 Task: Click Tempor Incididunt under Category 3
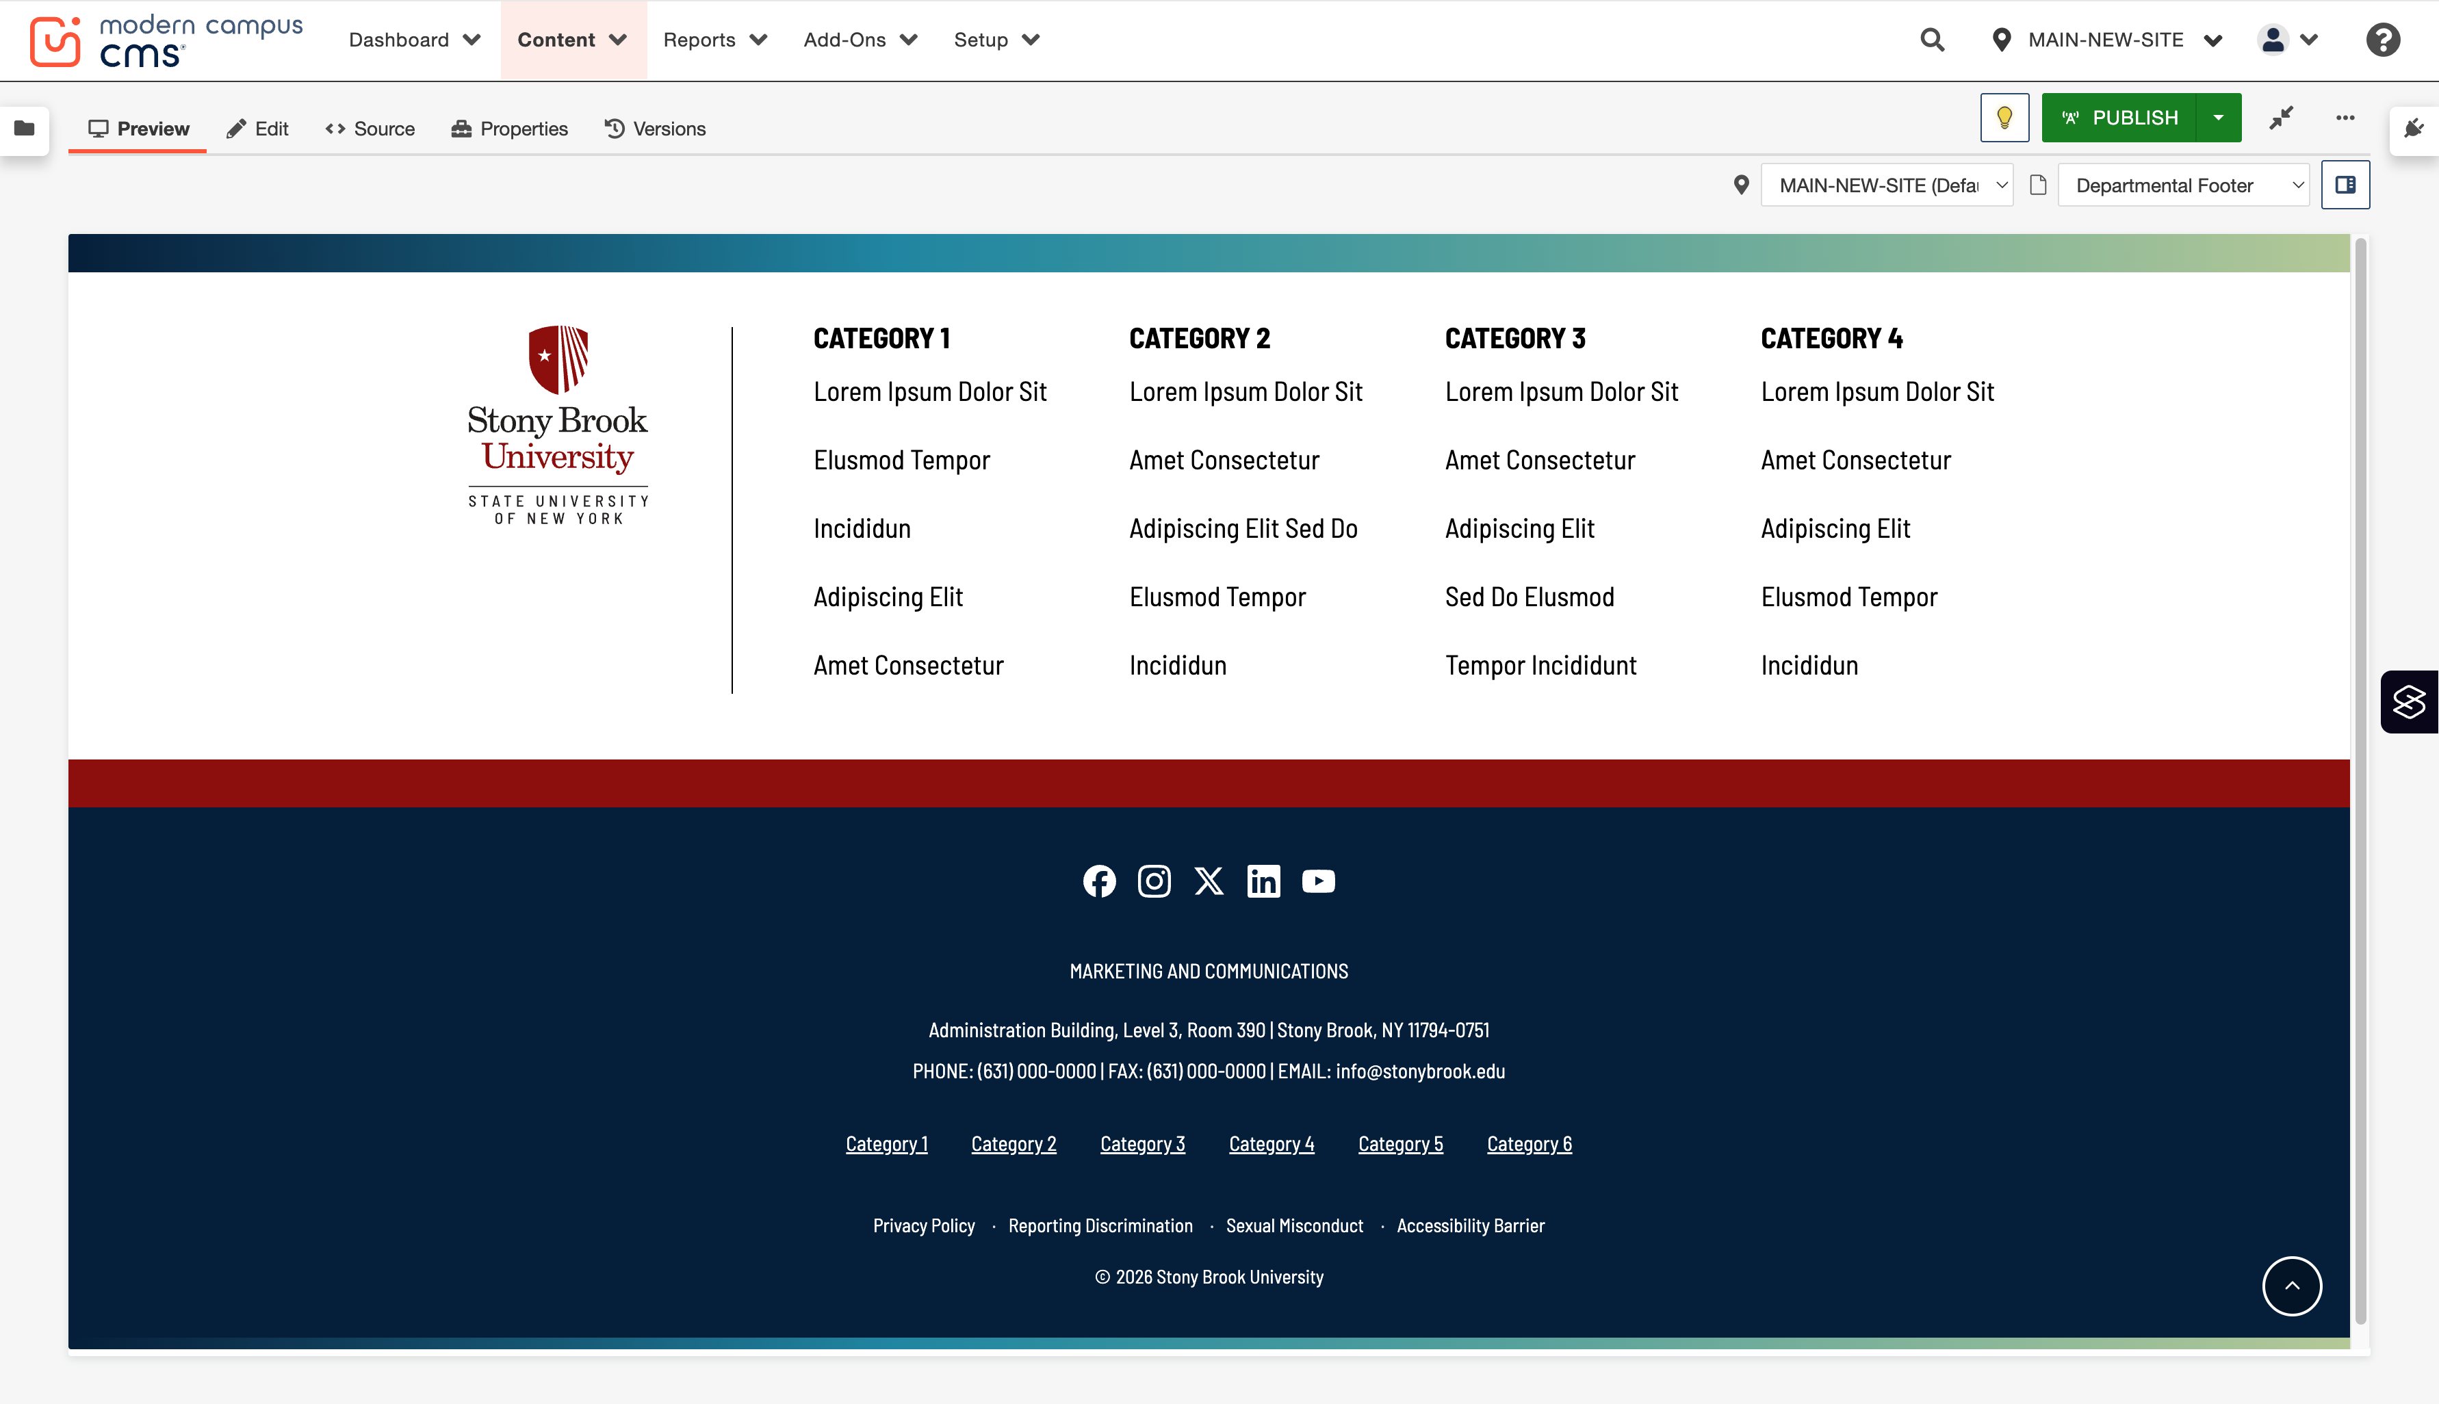[x=1540, y=665]
